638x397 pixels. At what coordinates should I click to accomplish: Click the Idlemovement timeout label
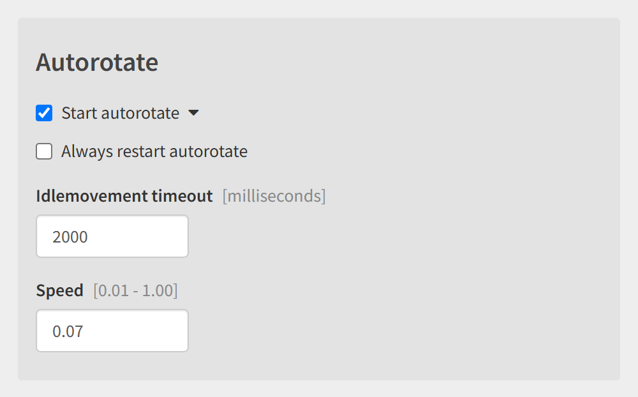124,196
